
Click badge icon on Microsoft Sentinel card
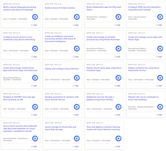point(160,17)
